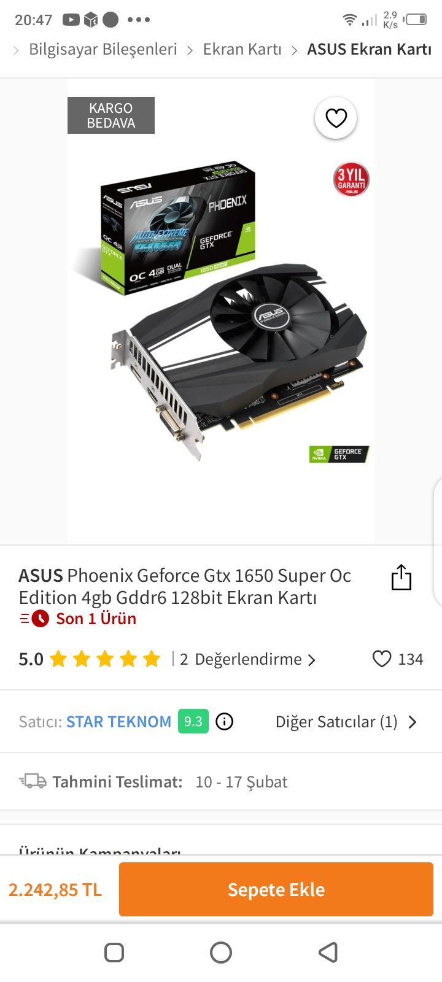Tap the red clock Son 1 Ürün icon
Image resolution: width=442 pixels, height=982 pixels.
pos(40,619)
